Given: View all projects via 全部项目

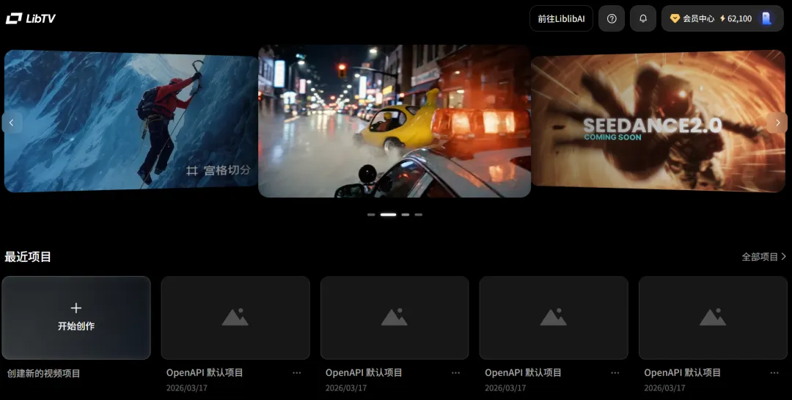Looking at the screenshot, I should (x=763, y=257).
